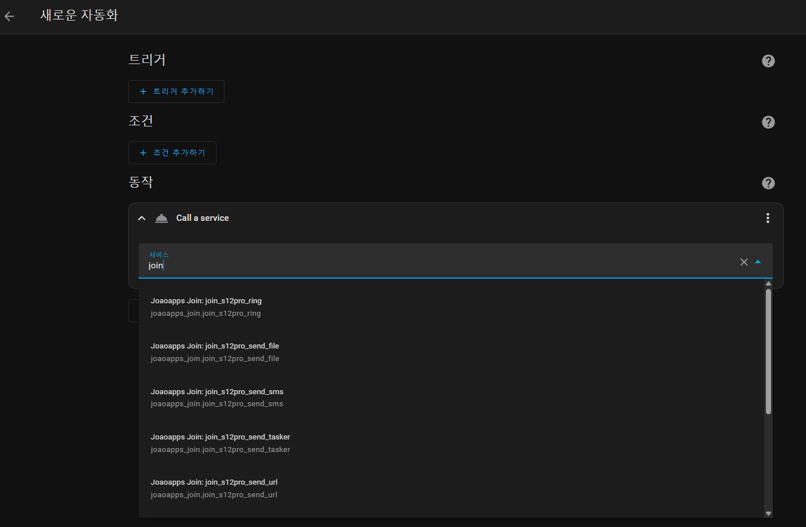Close the 서비스 dropdown list arrow
Screen dimensions: 806x527
[x=758, y=262]
